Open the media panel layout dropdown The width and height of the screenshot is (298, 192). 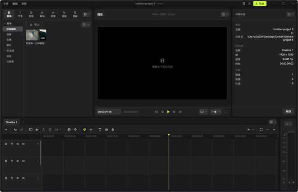point(87,14)
